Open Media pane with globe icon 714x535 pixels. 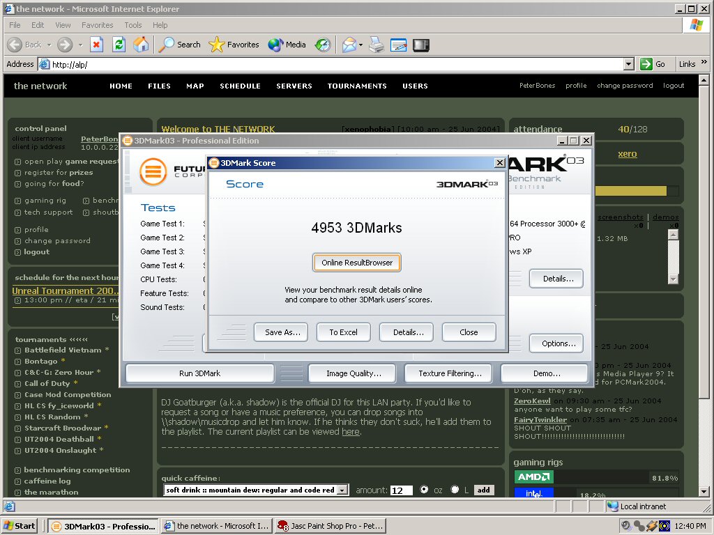275,45
